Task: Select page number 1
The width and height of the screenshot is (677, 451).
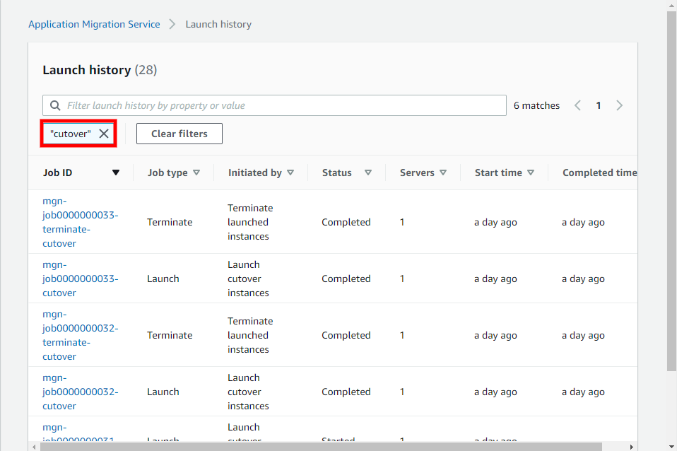Action: coord(599,105)
